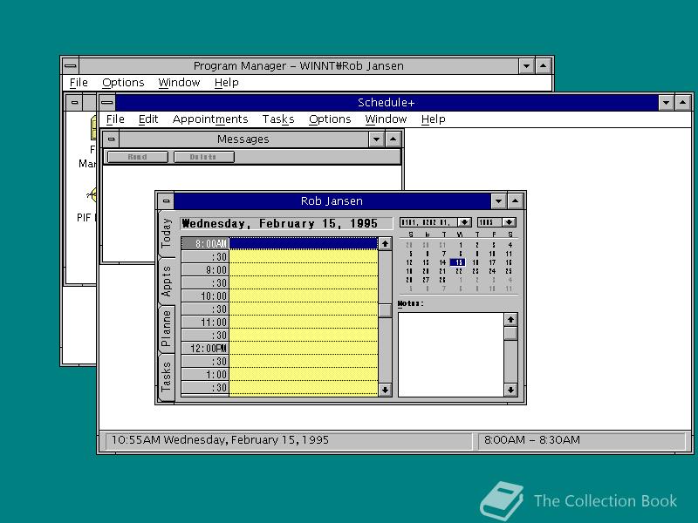This screenshot has width=698, height=523.
Task: Open Program Manager's Window menu
Action: (x=179, y=83)
